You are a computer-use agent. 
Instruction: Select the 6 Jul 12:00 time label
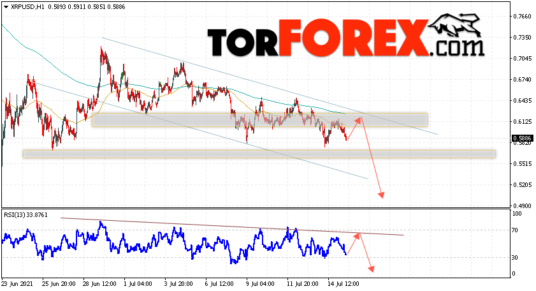coord(220,284)
